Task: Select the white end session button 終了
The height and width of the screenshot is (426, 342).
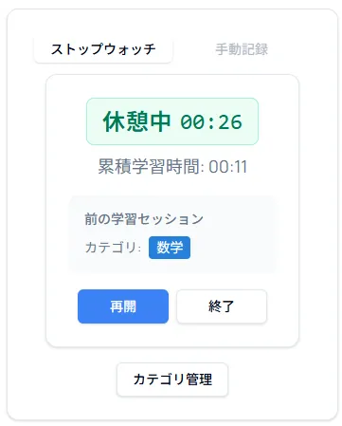Action: click(x=222, y=306)
